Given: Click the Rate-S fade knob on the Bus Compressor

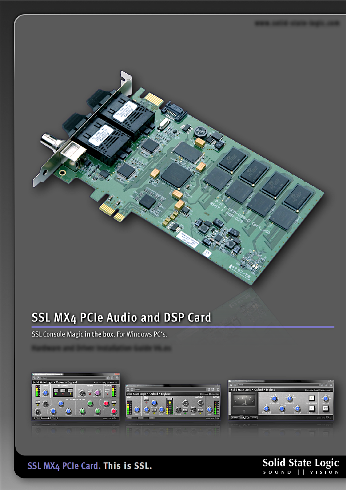Looking at the screenshot, I should point(325,398).
